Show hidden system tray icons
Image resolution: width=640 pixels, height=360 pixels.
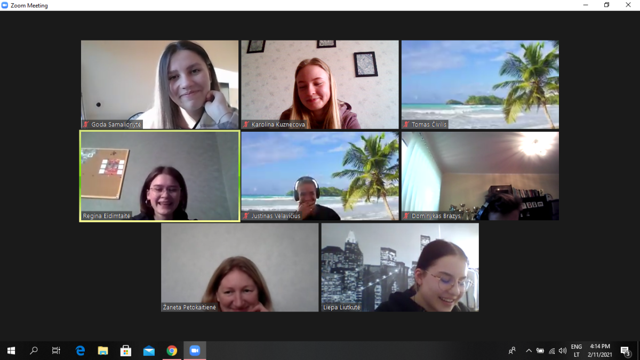(x=529, y=350)
